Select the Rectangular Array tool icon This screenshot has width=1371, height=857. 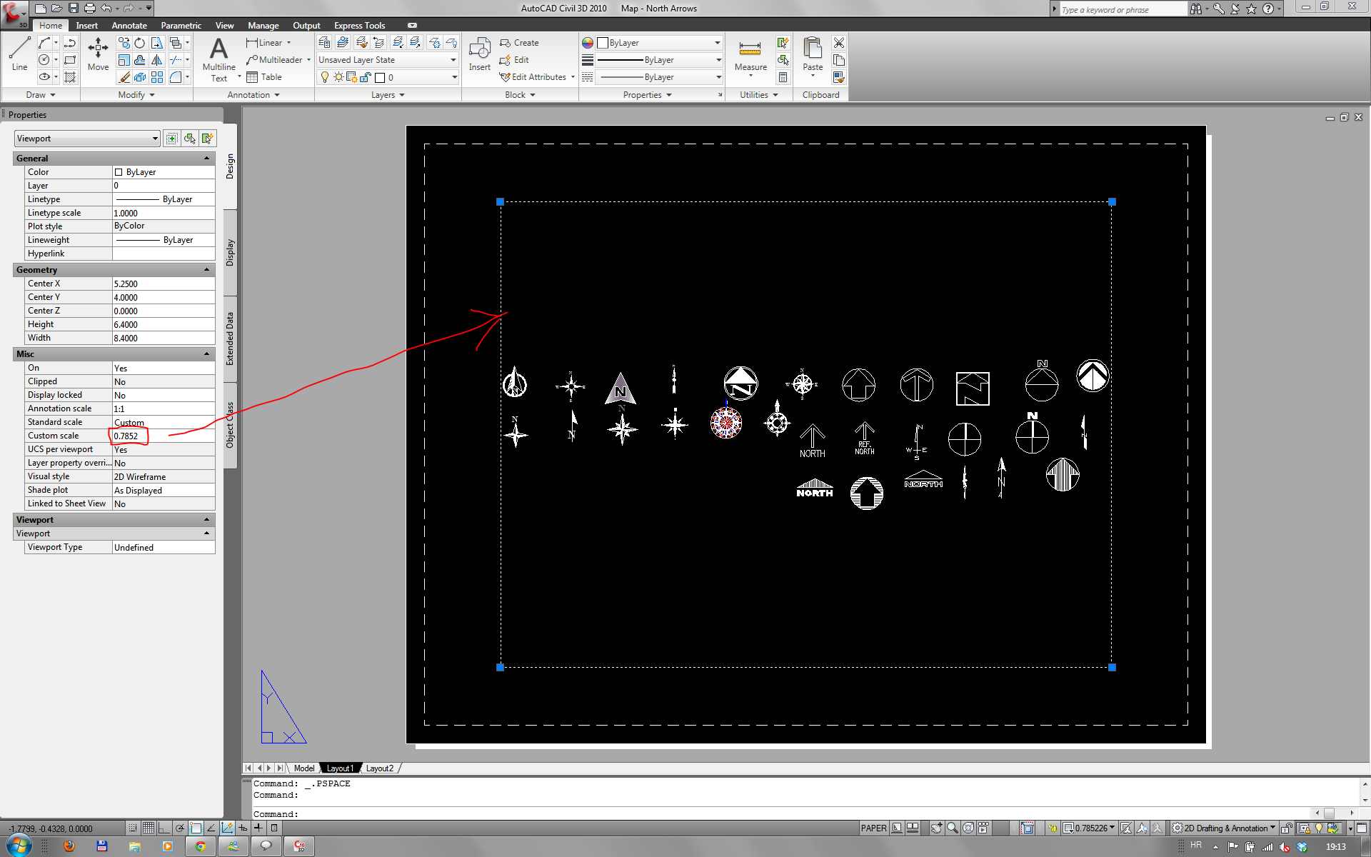[157, 77]
